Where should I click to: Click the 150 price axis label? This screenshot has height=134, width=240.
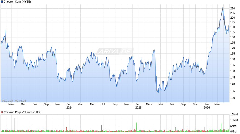point(233,71)
